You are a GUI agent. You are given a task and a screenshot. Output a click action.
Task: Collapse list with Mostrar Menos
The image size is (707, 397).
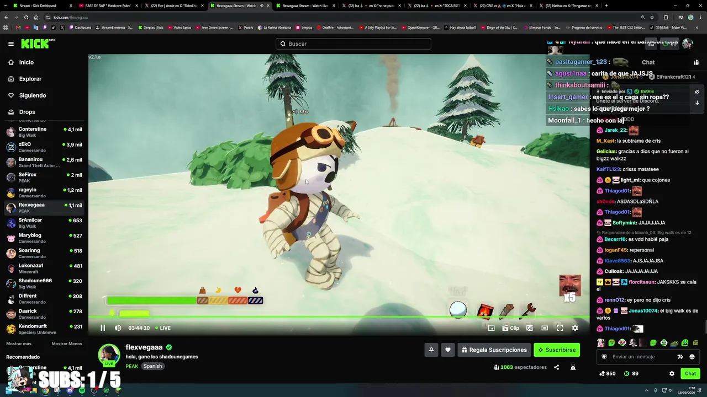[67, 344]
